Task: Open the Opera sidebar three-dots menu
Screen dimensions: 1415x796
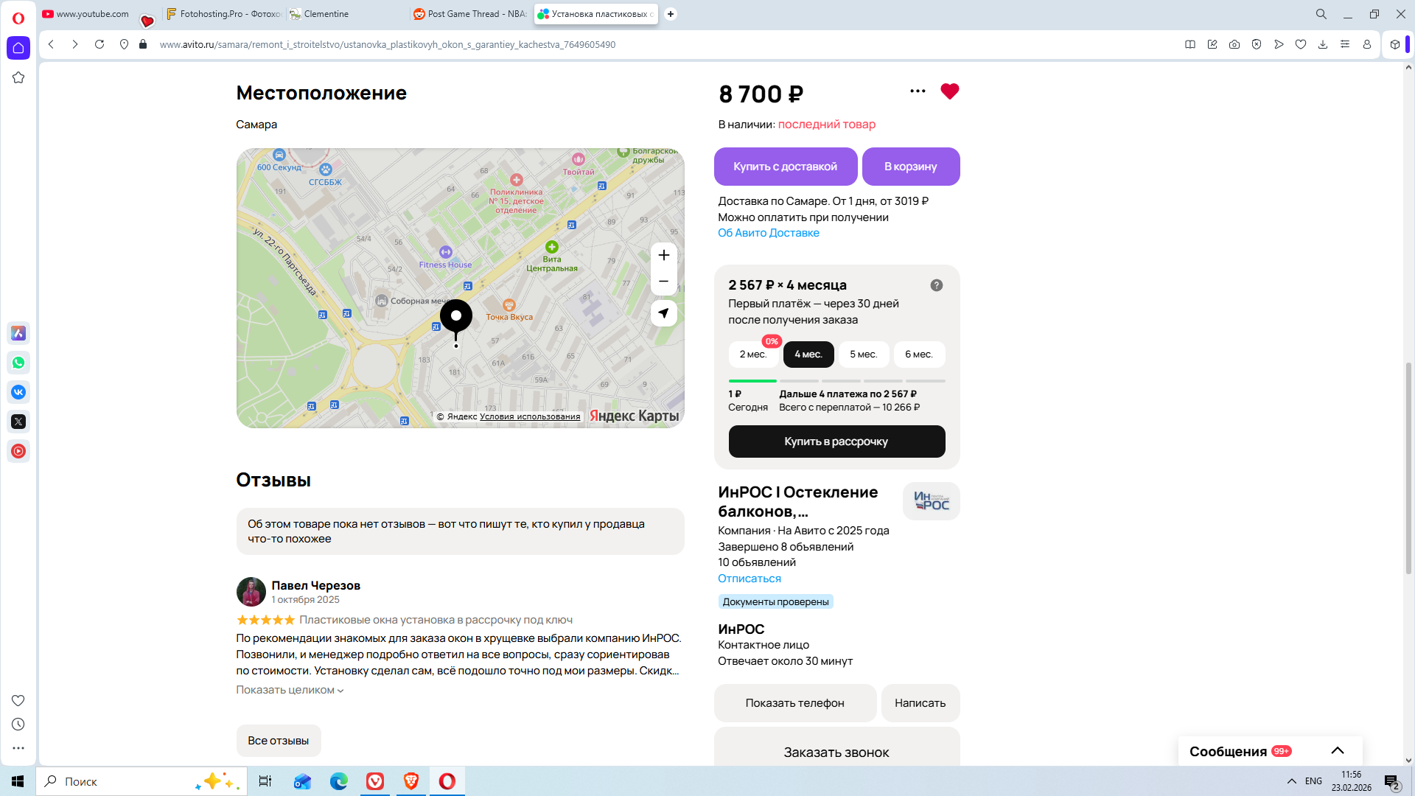Action: click(x=18, y=748)
